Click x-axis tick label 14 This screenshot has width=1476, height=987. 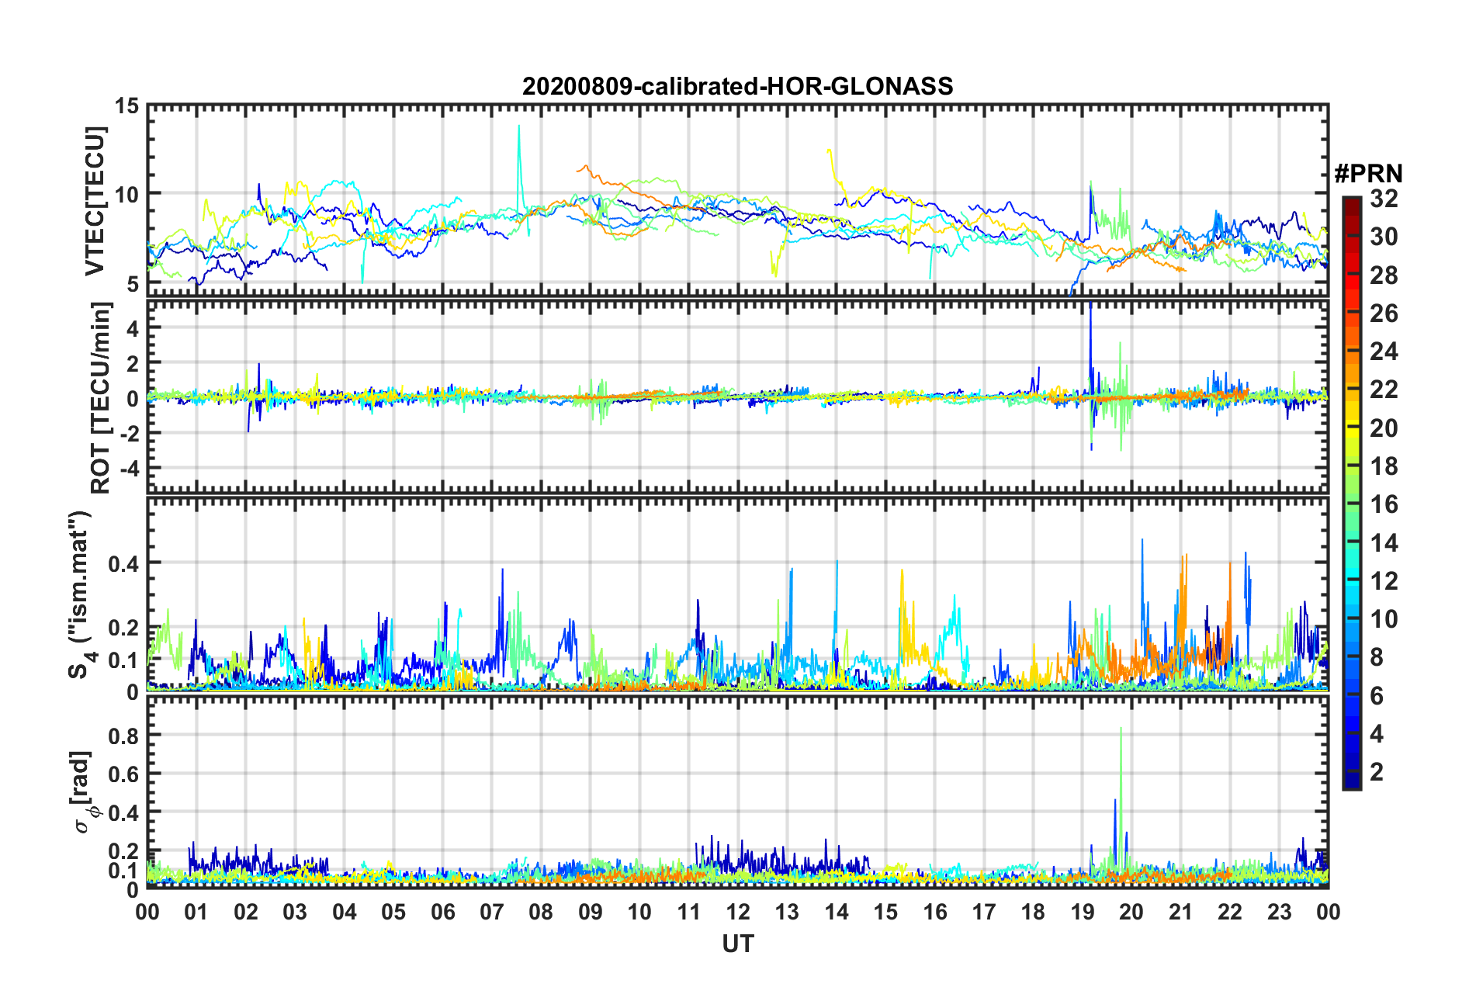pyautogui.click(x=837, y=912)
